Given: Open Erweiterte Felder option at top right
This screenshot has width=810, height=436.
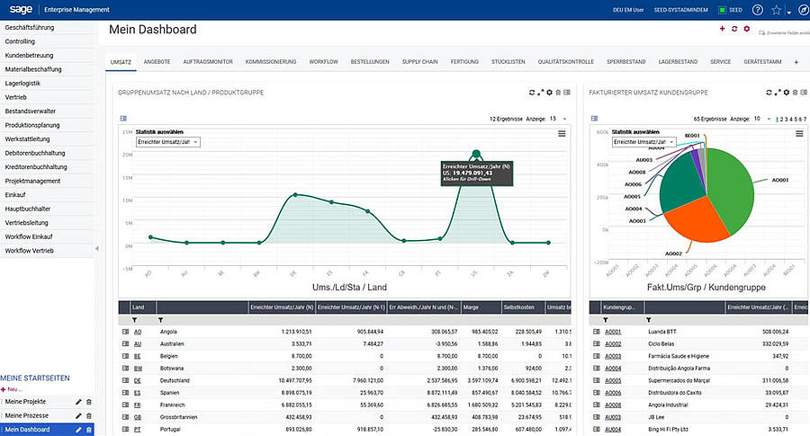Looking at the screenshot, I should (x=784, y=33).
